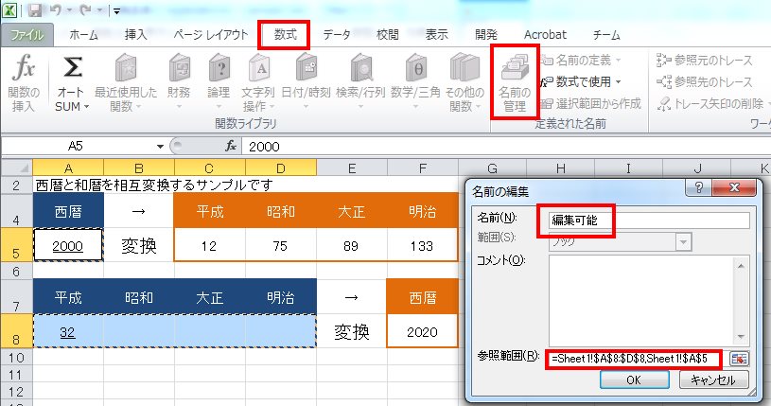Select the orange 西暦 cell showing 2020

pos(423,333)
